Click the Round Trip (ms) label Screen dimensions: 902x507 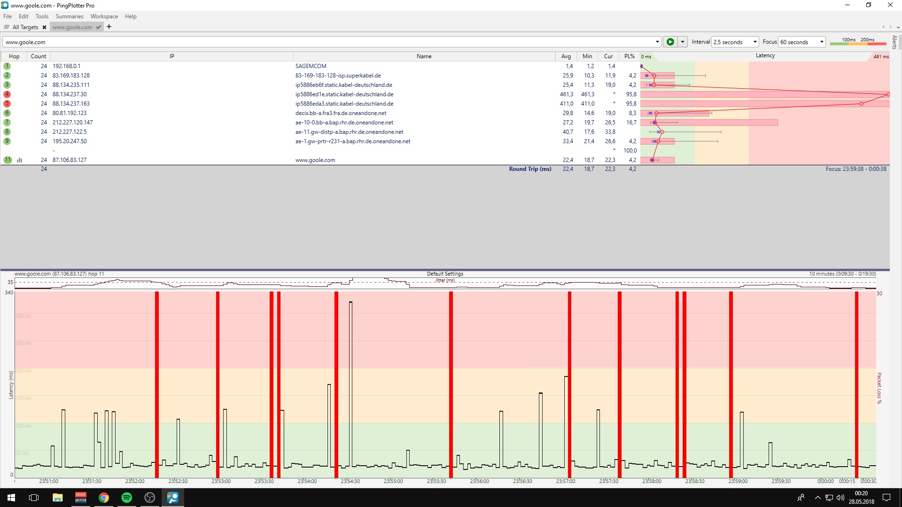[530, 169]
